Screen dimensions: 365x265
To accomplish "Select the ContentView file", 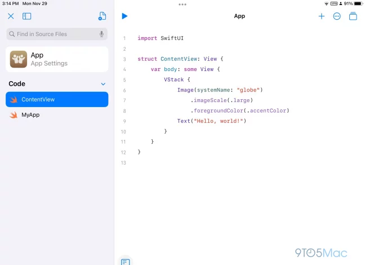I will (x=57, y=100).
